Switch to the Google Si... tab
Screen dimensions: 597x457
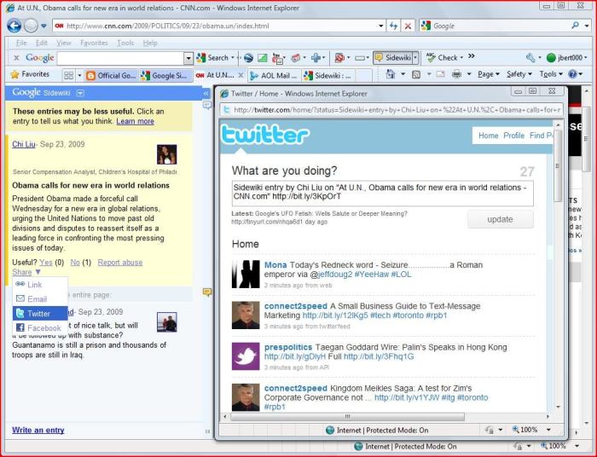coord(165,75)
